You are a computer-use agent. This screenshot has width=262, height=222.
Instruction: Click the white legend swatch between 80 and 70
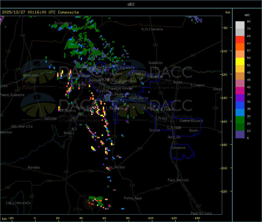click(x=240, y=25)
